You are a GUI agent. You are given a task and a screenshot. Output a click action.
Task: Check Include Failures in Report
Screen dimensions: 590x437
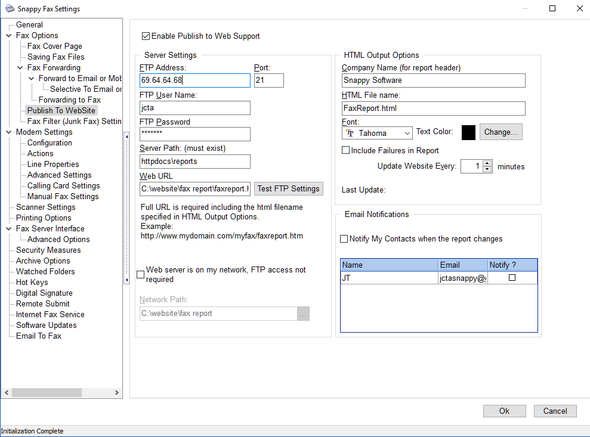[345, 151]
